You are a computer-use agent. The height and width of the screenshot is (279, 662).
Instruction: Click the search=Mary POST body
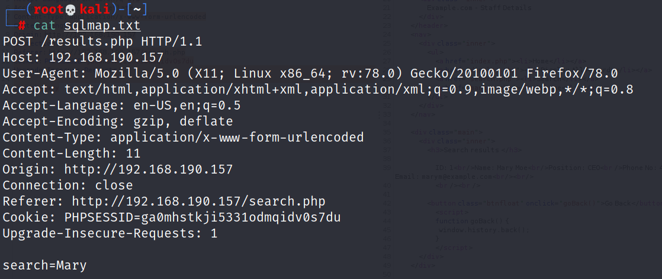(45, 265)
